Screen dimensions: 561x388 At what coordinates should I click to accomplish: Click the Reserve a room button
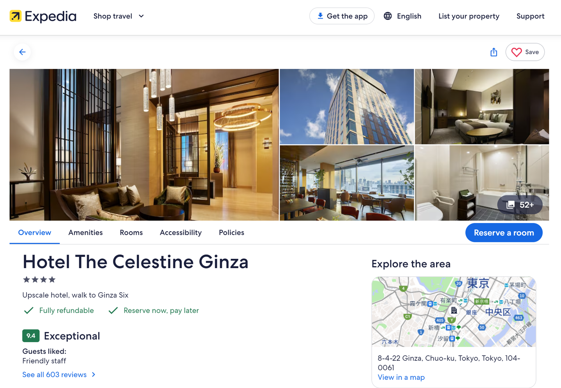504,233
